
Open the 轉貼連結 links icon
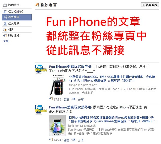[x=5, y=36]
